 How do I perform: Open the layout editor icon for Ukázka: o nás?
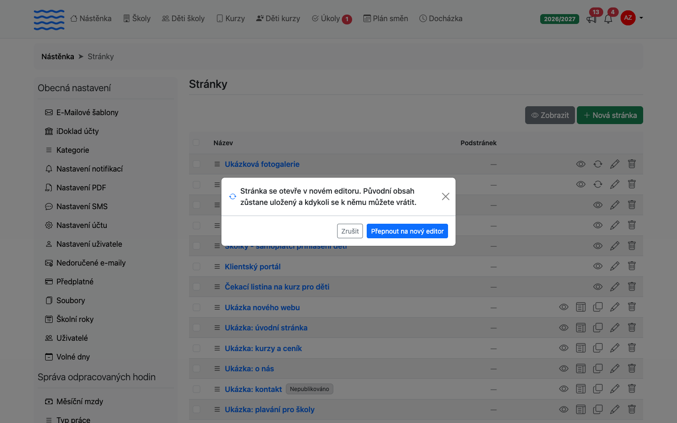point(581,369)
